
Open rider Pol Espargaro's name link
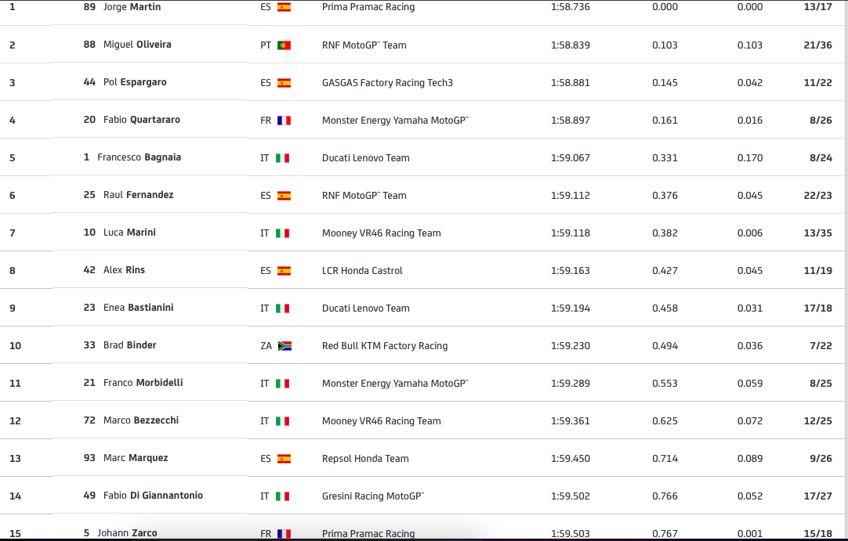coord(135,82)
